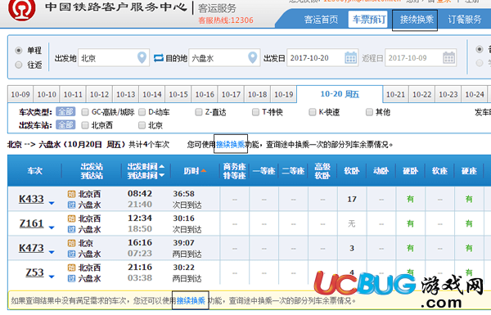Open departure station location pin picker
This screenshot has width=491, height=315.
coord(142,57)
